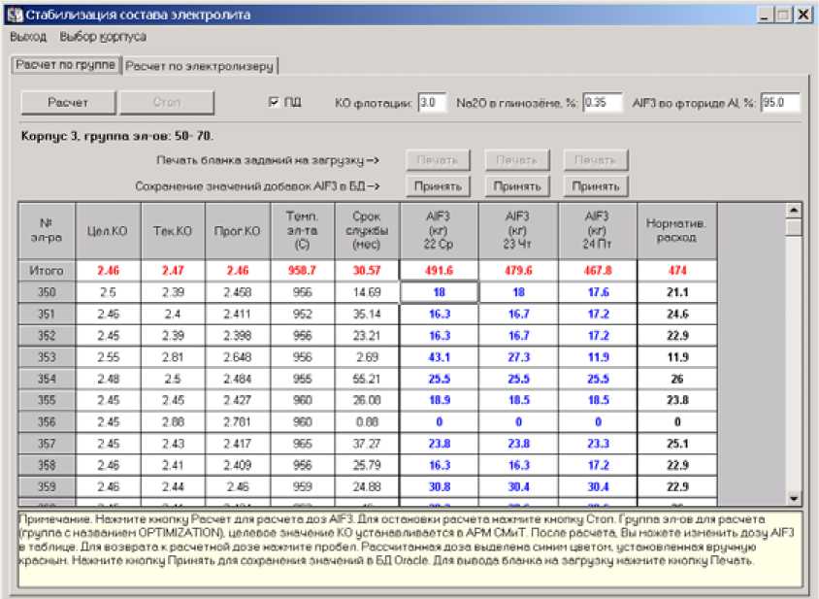Viewport: 819px width, 599px height.
Task: Click the middle Принять button for 23 Чт
Action: click(516, 185)
